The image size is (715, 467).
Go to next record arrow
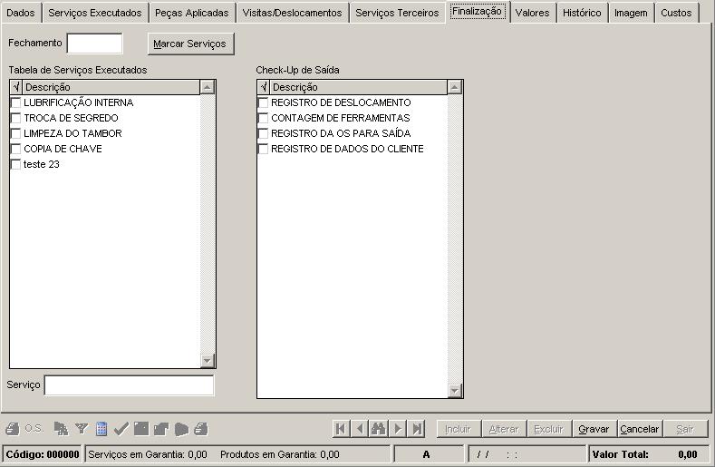click(398, 429)
